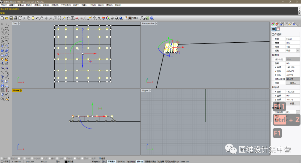
Task: Select the arrow pointer tool in left sidebar
Action: 2,24
